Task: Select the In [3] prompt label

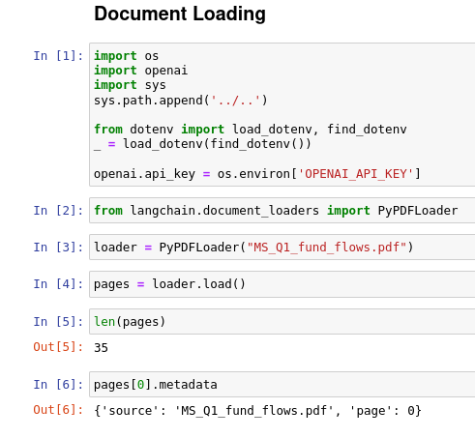Action: tap(58, 248)
